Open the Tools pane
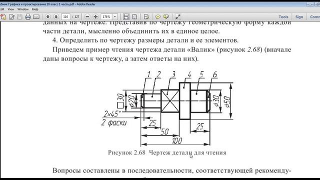Viewport: 320px width, 180px height. (x=283, y=17)
